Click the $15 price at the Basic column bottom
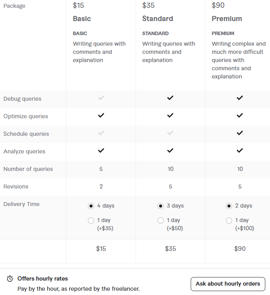The image size is (270, 295). pyautogui.click(x=101, y=249)
